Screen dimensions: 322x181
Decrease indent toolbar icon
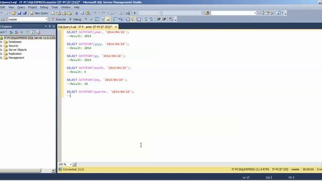tap(159, 19)
